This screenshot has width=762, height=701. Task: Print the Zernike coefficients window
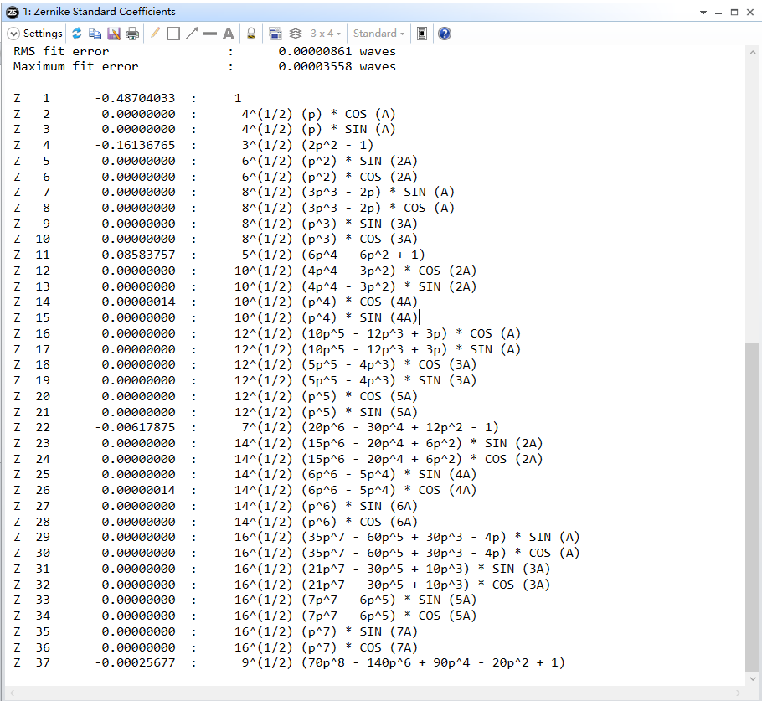click(x=132, y=34)
